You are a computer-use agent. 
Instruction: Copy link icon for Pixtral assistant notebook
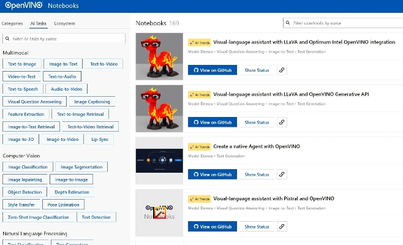[282, 226]
